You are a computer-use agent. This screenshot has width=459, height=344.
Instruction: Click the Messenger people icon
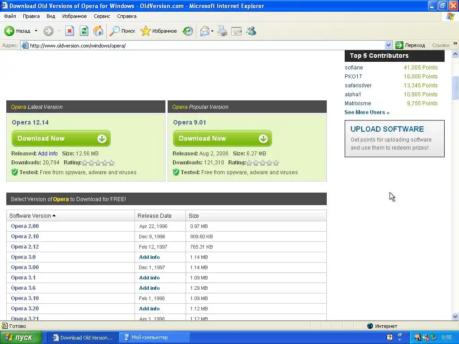(251, 31)
